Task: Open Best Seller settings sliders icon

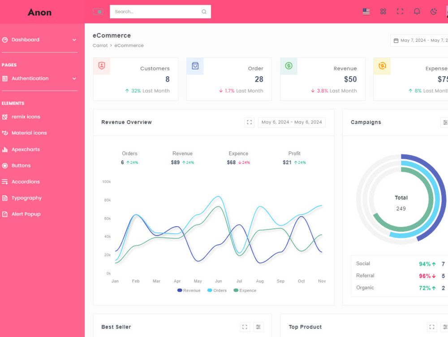Action: pyautogui.click(x=258, y=327)
